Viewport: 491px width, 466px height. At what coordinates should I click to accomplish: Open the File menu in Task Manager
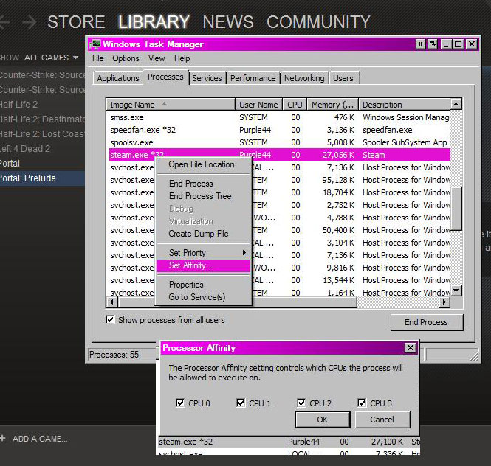(x=97, y=58)
